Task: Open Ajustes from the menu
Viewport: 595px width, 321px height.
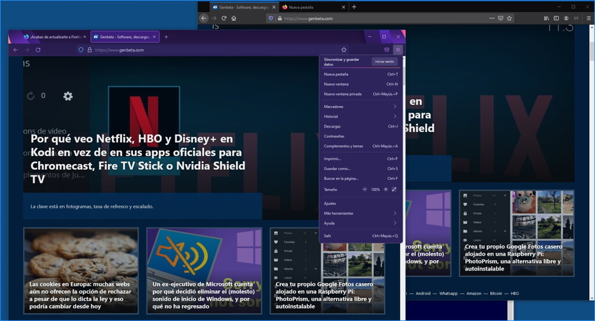Action: click(360, 203)
